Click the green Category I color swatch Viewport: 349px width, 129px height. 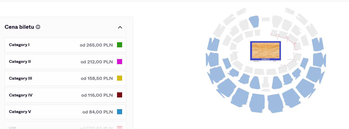tap(120, 45)
